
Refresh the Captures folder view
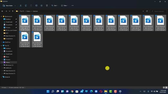point(147,11)
